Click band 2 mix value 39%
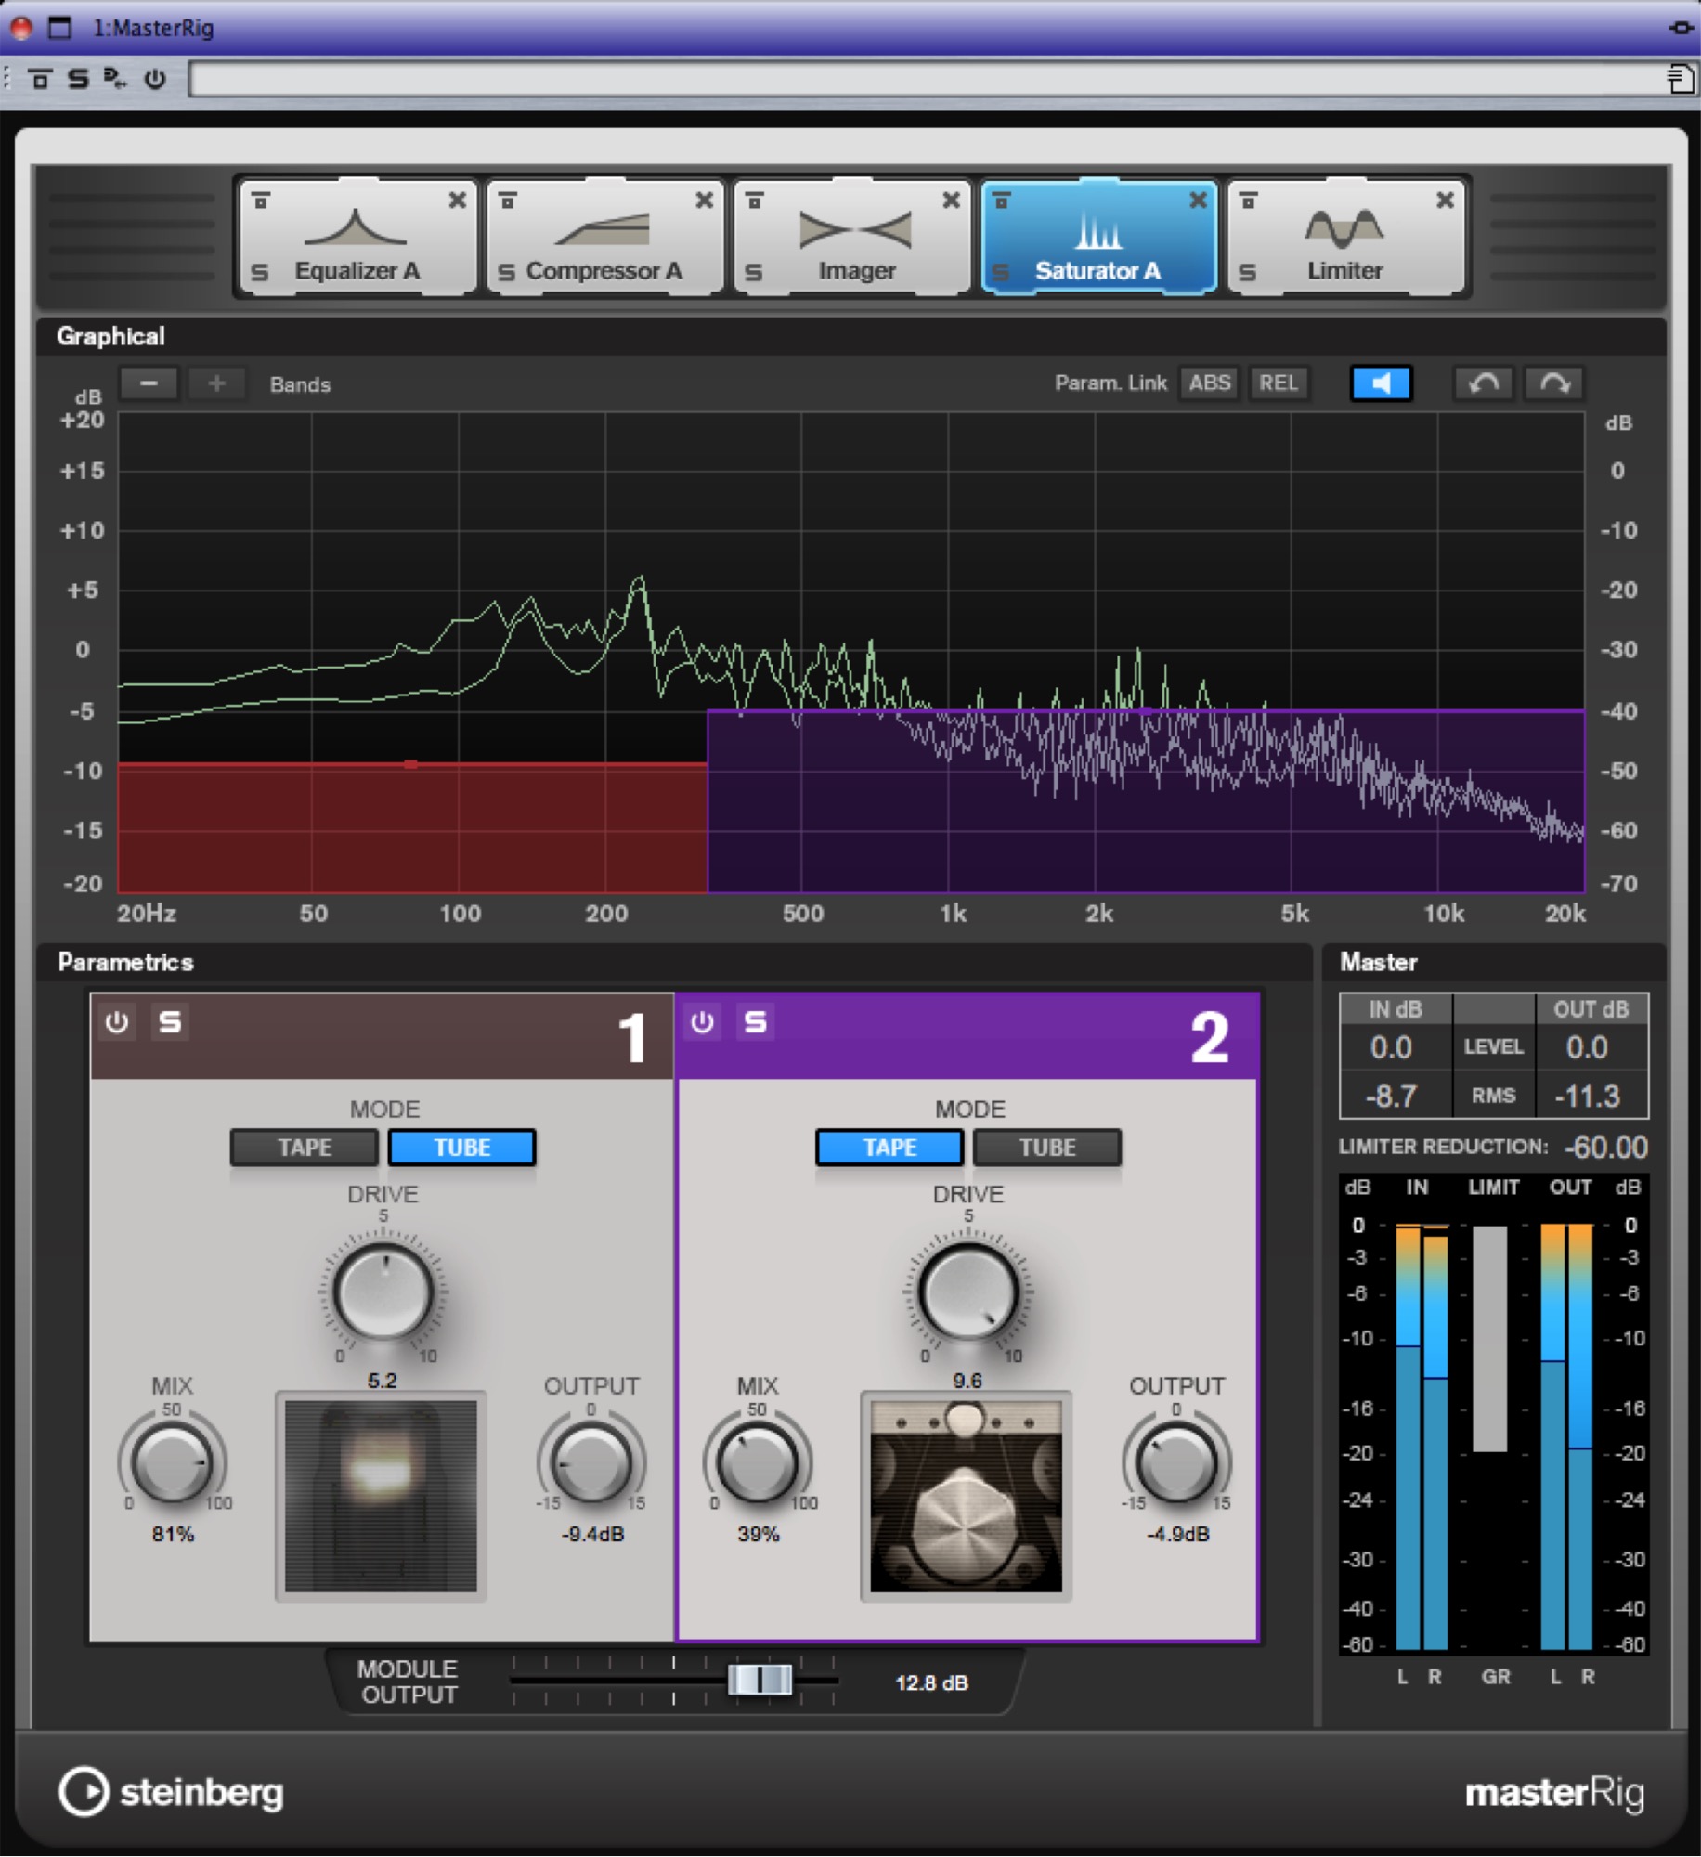1701x1857 pixels. (x=758, y=1534)
